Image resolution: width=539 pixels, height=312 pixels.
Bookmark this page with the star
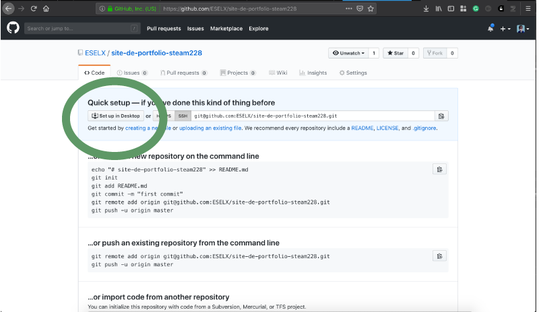point(370,9)
